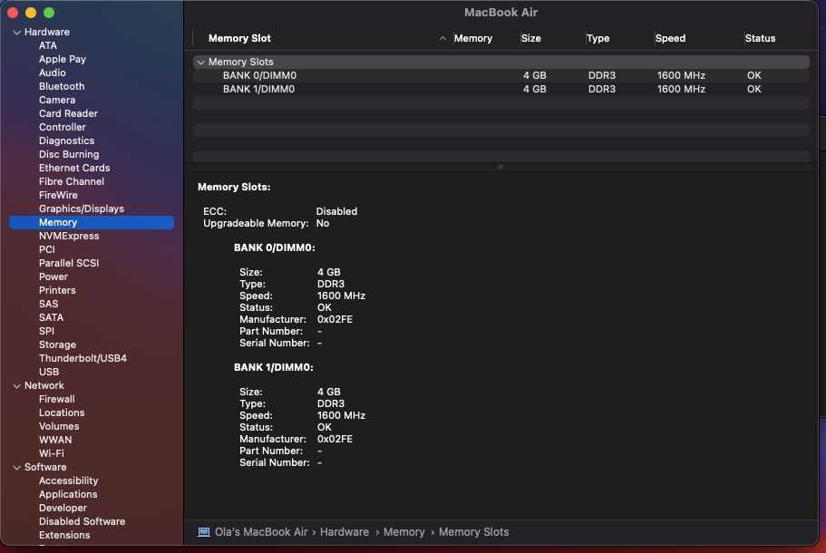The width and height of the screenshot is (826, 553).
Task: Select the BANK 0/DIMM0 table row
Action: coord(501,76)
